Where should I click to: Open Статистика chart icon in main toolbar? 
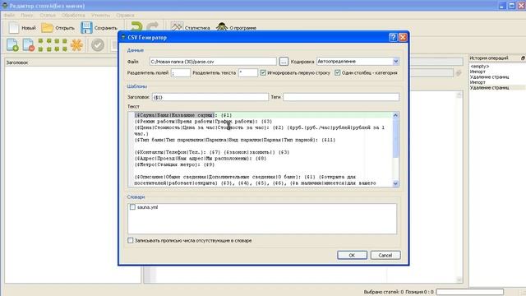point(177,27)
